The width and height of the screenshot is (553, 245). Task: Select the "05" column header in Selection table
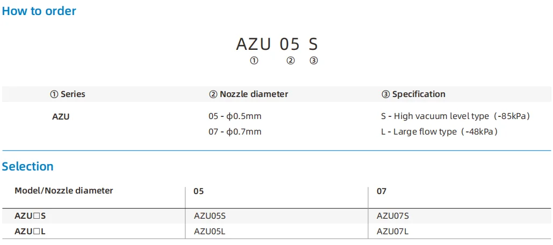click(199, 191)
